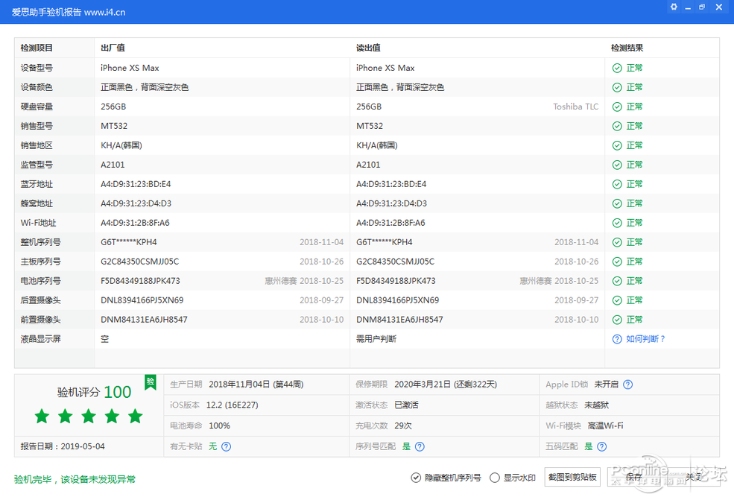Click factory battery serial F5D84349188JPK473
The width and height of the screenshot is (734, 500).
click(140, 281)
